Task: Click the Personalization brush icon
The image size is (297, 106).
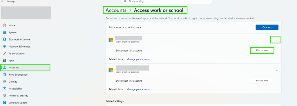Action: pyautogui.click(x=5, y=53)
